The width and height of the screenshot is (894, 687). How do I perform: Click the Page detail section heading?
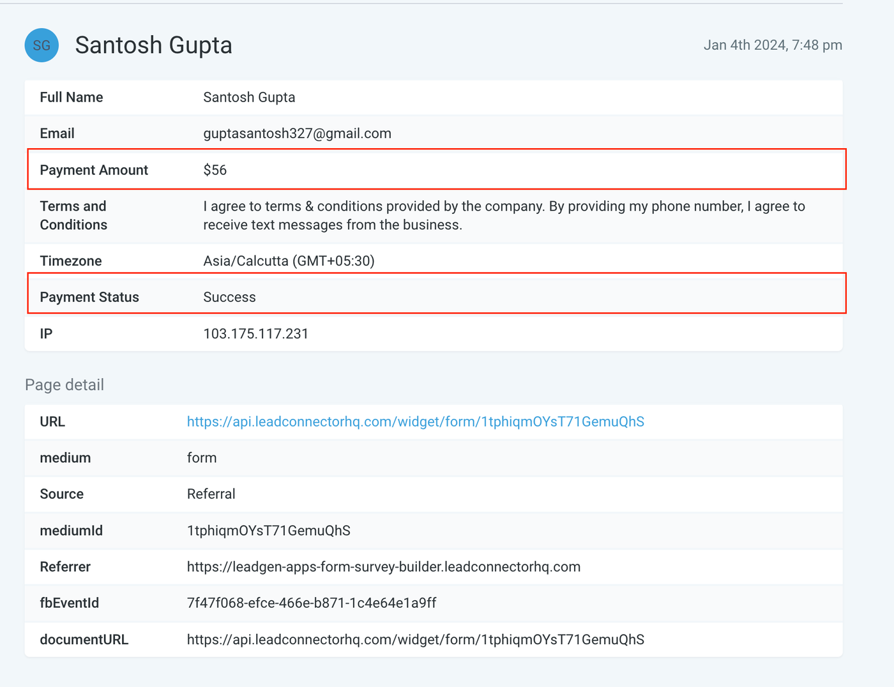pyautogui.click(x=64, y=385)
